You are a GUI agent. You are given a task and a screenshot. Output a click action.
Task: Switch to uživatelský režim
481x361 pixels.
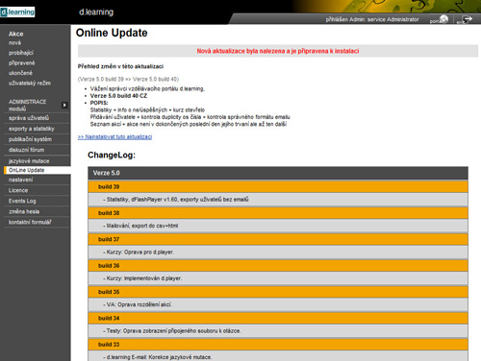[30, 84]
